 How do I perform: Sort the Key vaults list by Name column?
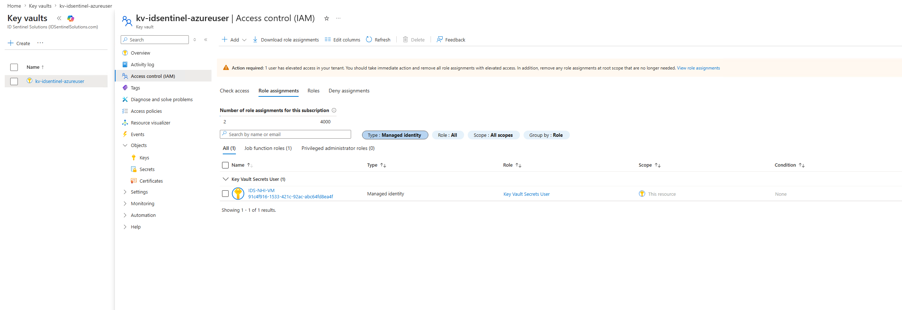[35, 67]
